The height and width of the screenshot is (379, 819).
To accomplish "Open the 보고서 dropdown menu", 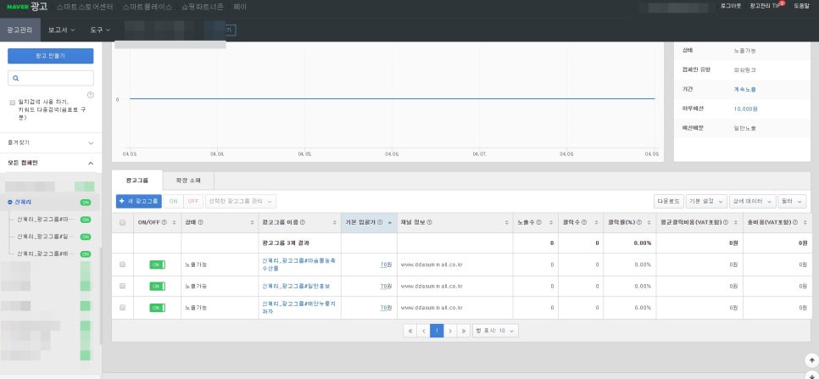I will coord(61,31).
